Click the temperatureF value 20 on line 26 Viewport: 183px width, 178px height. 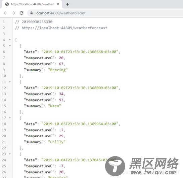click(61, 172)
